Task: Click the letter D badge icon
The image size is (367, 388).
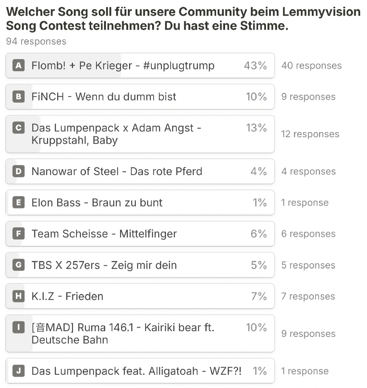Action: pos(19,171)
